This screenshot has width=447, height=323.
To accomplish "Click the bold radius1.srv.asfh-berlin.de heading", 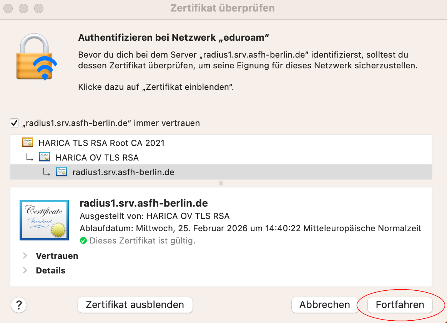I will (144, 203).
